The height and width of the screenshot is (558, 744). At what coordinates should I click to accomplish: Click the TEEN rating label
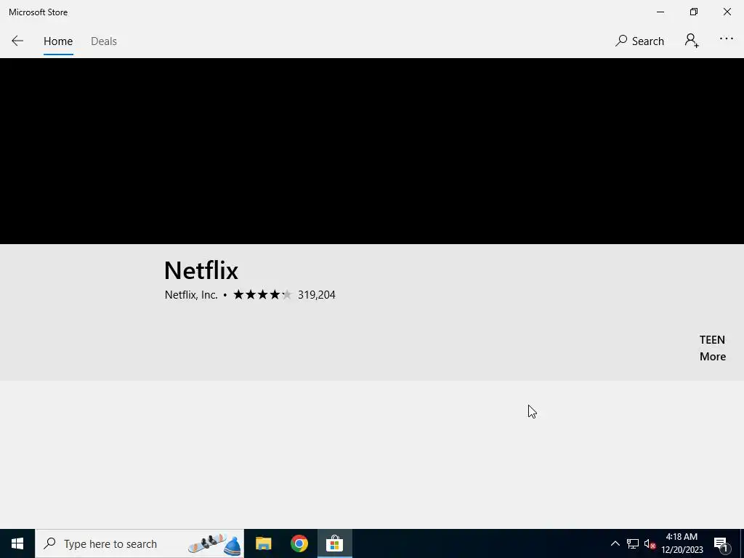tap(712, 340)
